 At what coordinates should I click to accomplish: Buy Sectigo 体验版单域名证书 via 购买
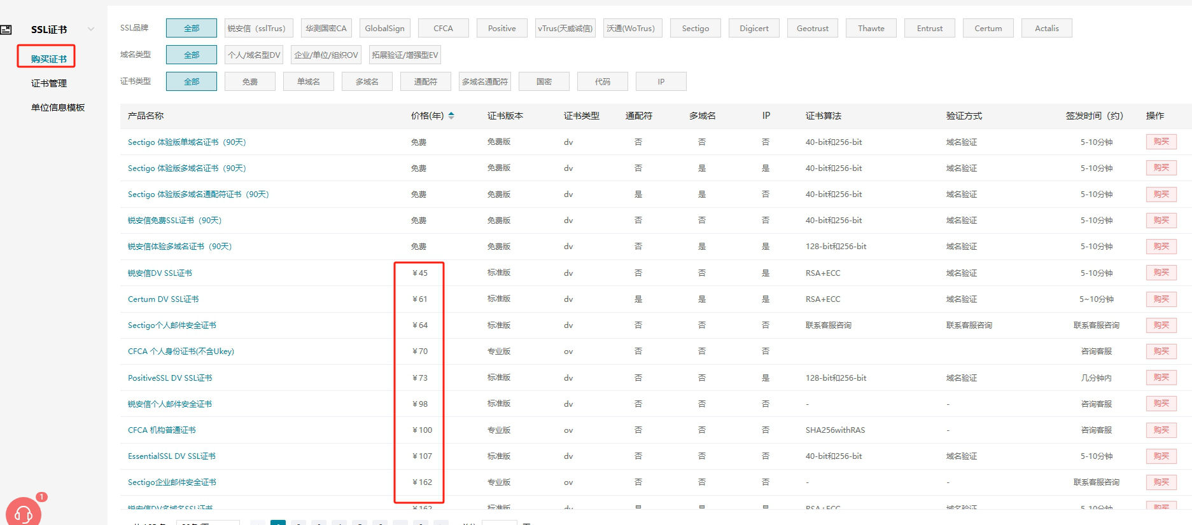[x=1161, y=142]
